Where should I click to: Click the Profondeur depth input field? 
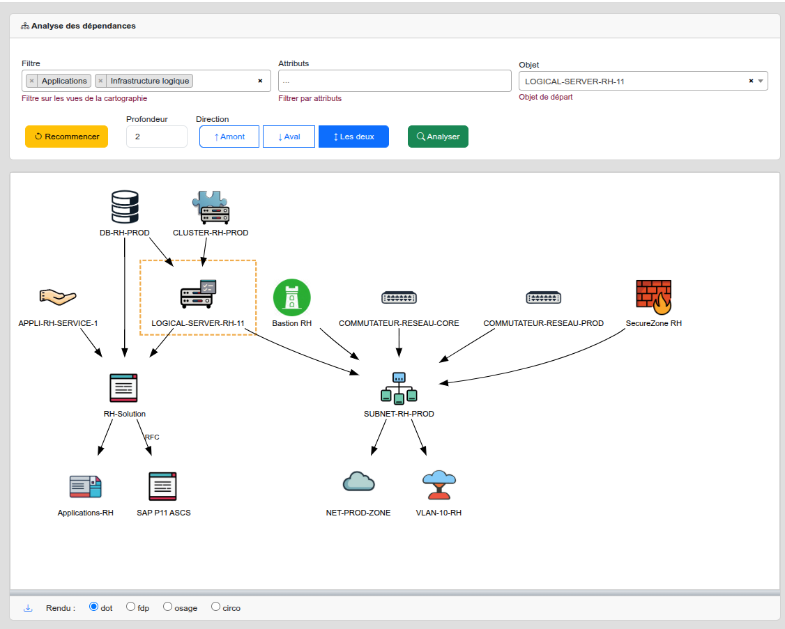(156, 137)
